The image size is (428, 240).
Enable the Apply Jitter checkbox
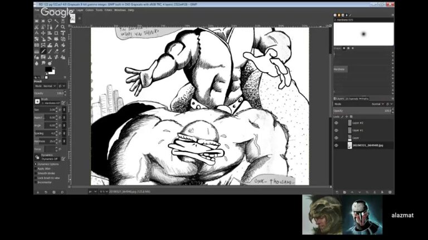coord(36,169)
